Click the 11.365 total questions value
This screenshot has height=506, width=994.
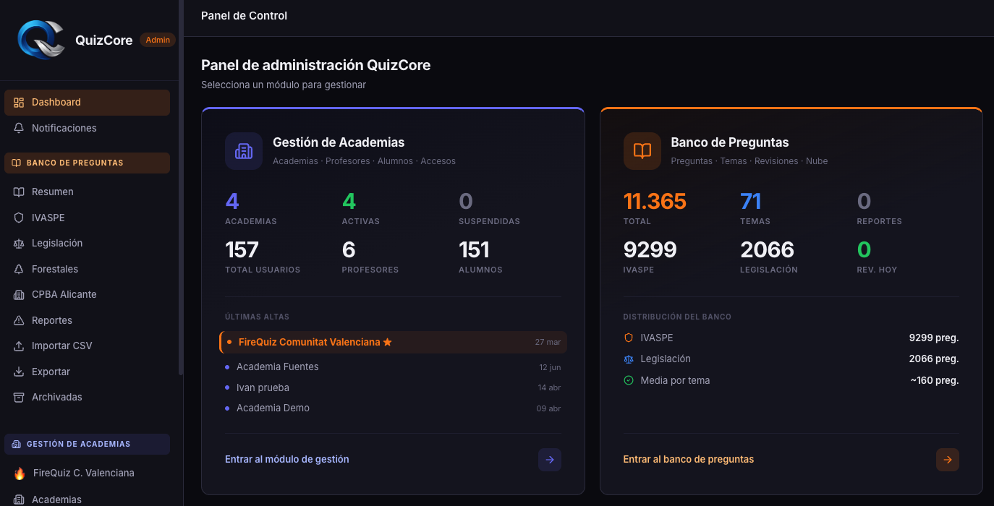(x=655, y=202)
